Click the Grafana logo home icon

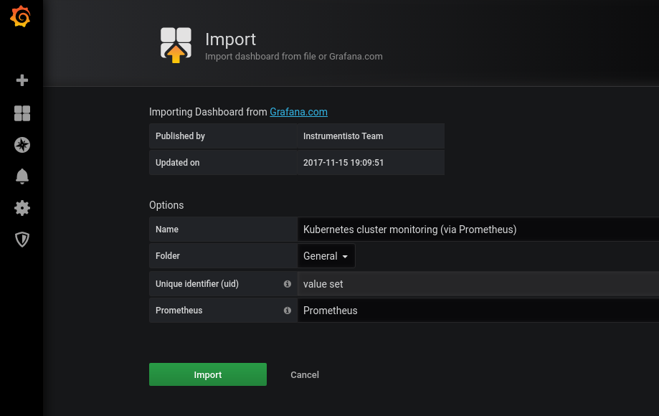[x=21, y=16]
